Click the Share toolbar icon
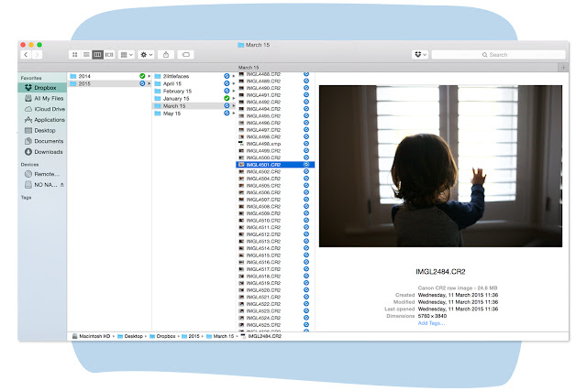This screenshot has width=587, height=391. coord(166,55)
